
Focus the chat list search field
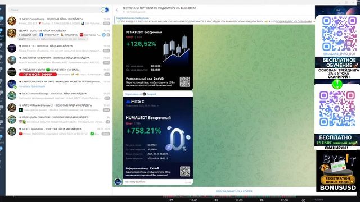click(54, 10)
